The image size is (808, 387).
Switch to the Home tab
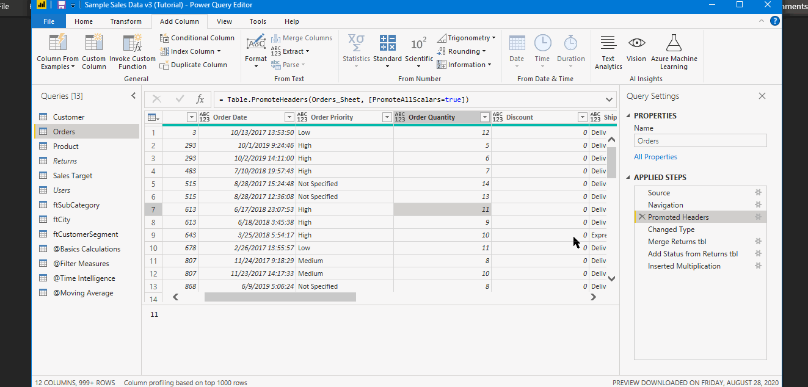(84, 21)
